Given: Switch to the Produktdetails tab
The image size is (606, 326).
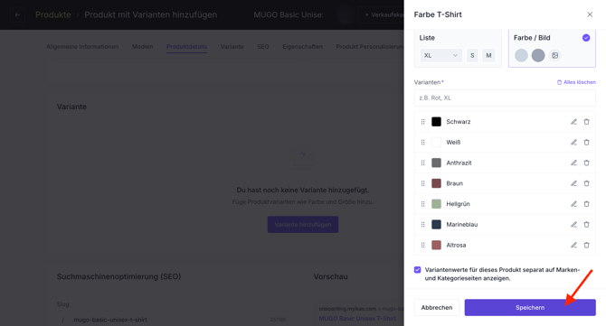Looking at the screenshot, I should pyautogui.click(x=186, y=47).
